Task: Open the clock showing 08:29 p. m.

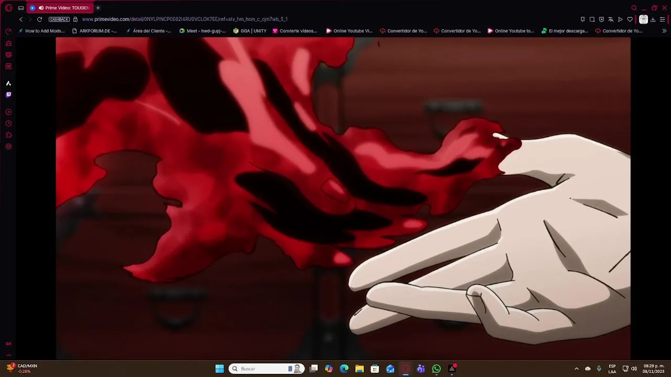Action: point(654,369)
